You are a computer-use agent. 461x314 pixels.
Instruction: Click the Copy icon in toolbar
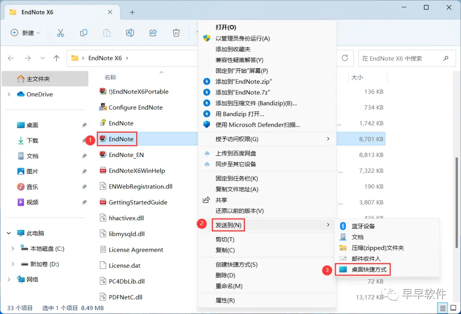(84, 33)
